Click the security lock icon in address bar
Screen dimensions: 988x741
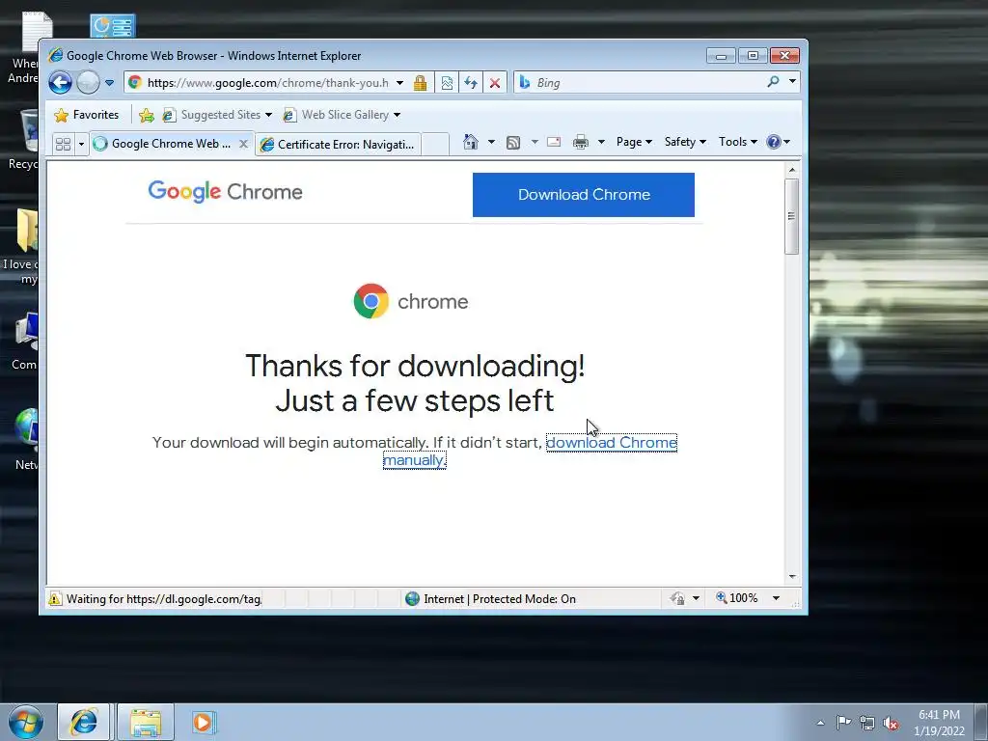click(x=421, y=83)
